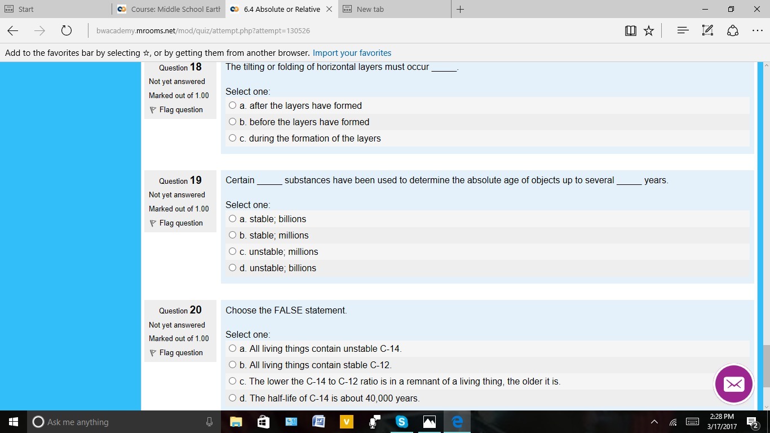Open Edge reading view book icon

pos(631,31)
